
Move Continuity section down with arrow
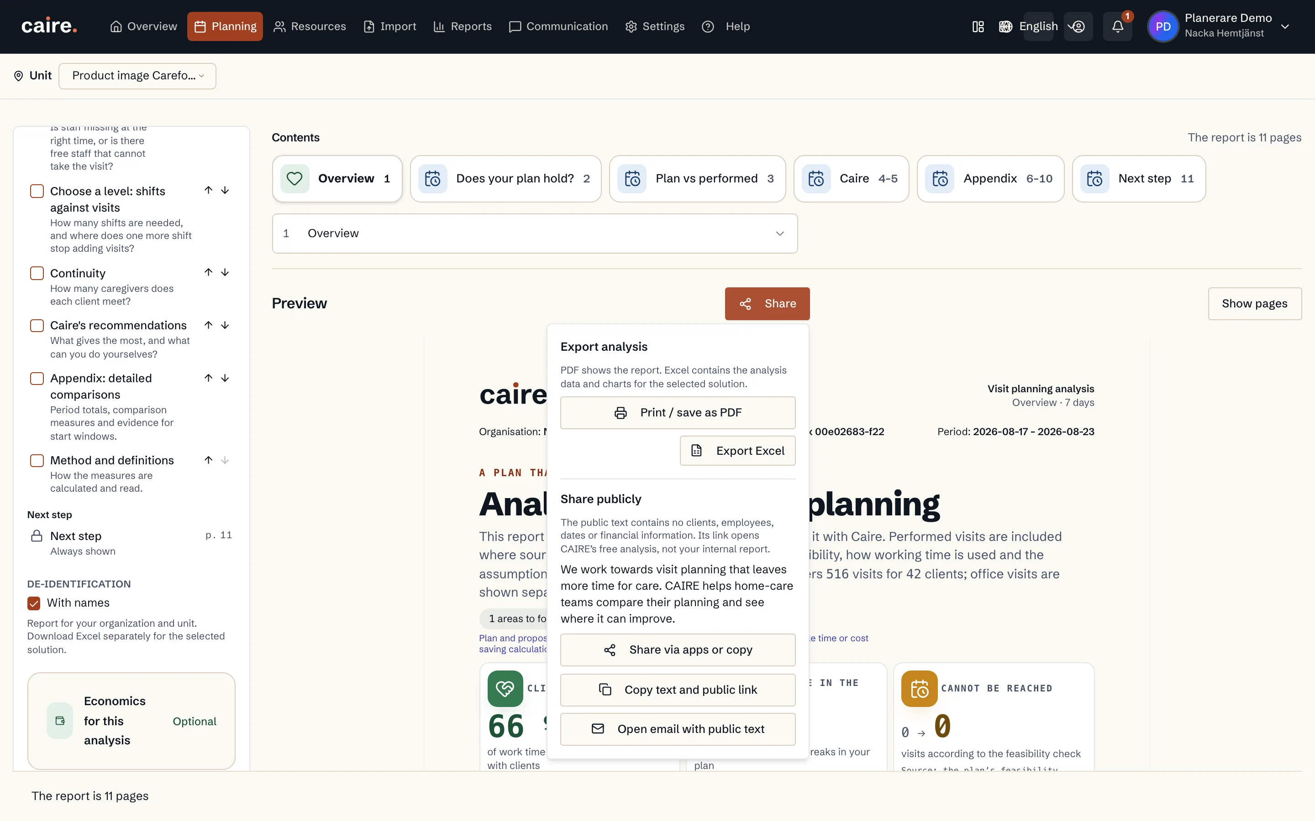tap(225, 272)
